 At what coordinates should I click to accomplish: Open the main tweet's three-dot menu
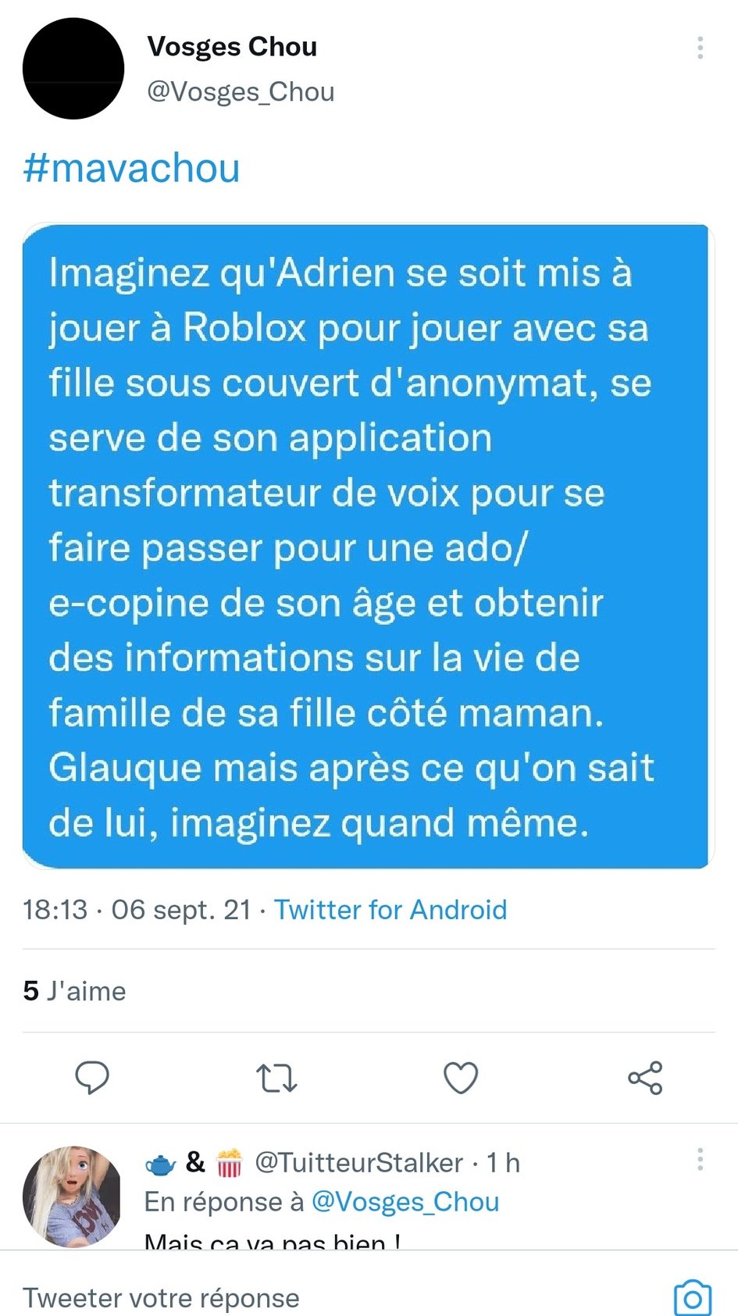point(700,48)
